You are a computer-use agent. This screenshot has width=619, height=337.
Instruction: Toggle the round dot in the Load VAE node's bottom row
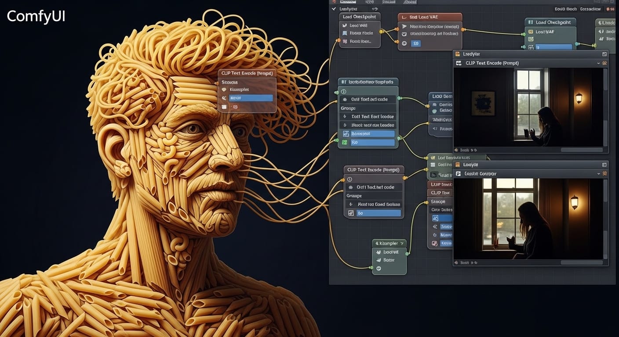coord(404,43)
